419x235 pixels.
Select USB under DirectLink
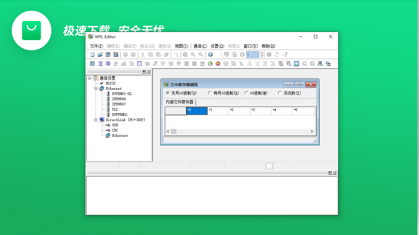click(x=115, y=125)
